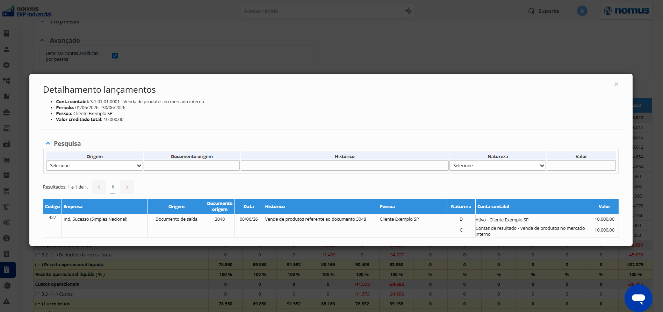Image resolution: width=663 pixels, height=312 pixels.
Task: Open the Origem Selecione dropdown
Action: tap(94, 165)
